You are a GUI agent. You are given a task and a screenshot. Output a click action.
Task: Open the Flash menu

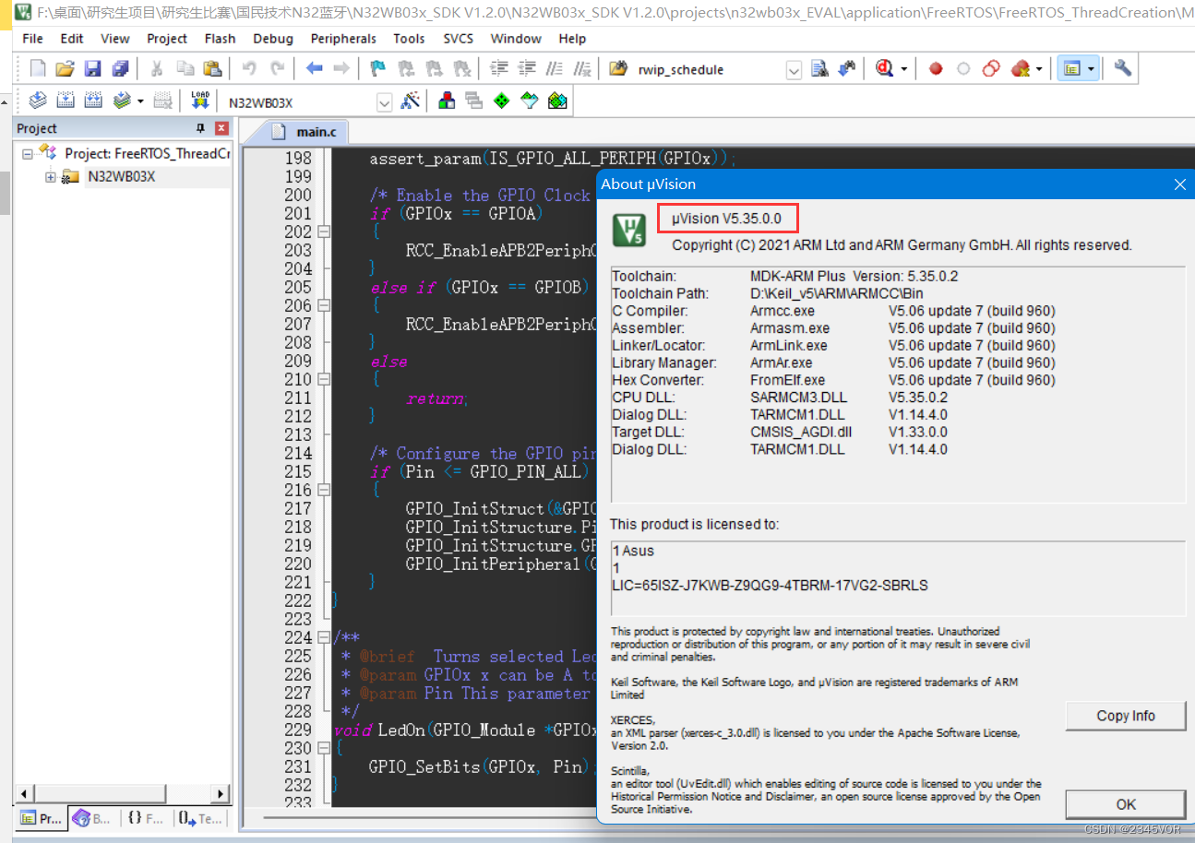tap(220, 39)
